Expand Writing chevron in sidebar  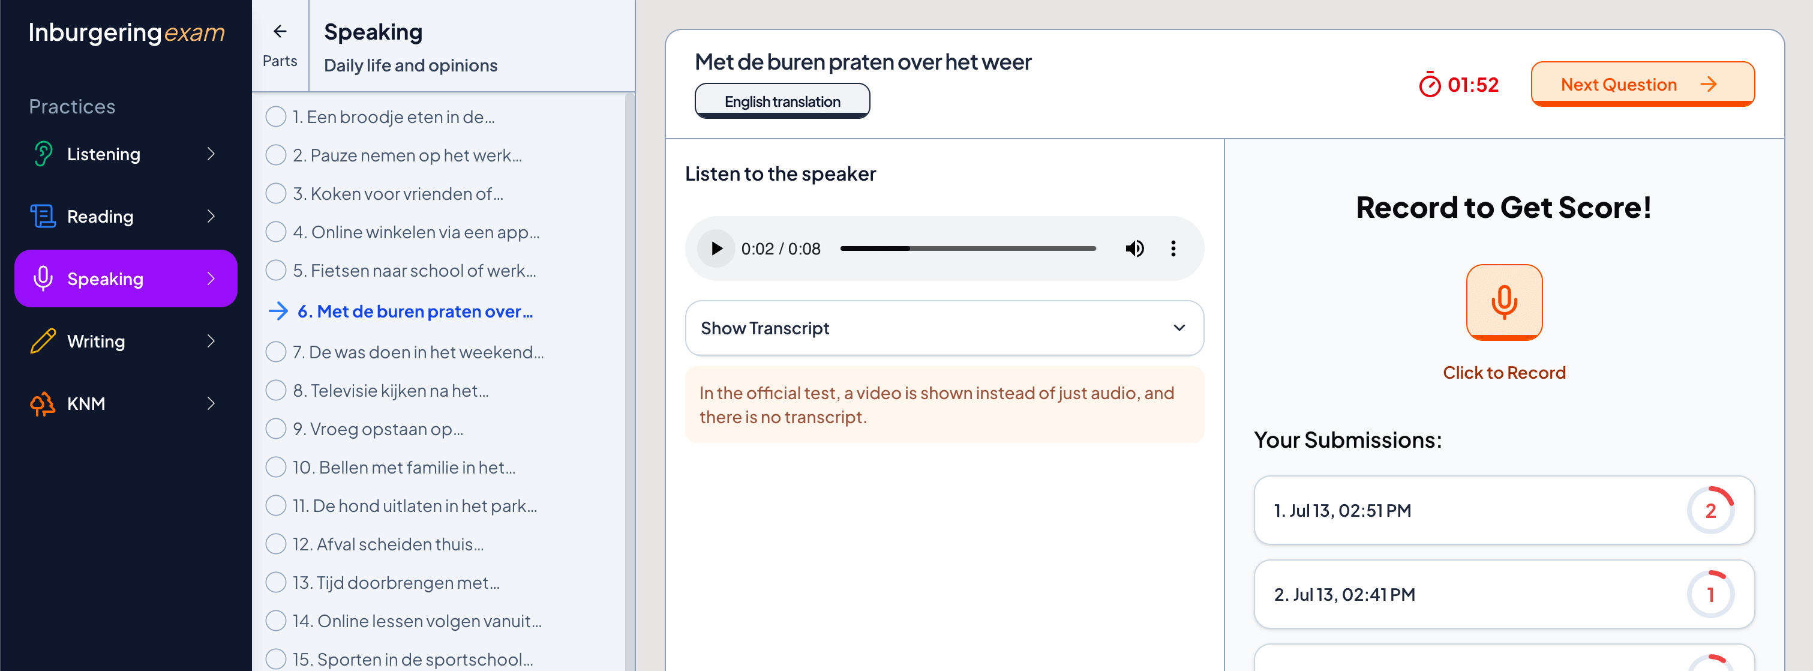[x=211, y=341]
